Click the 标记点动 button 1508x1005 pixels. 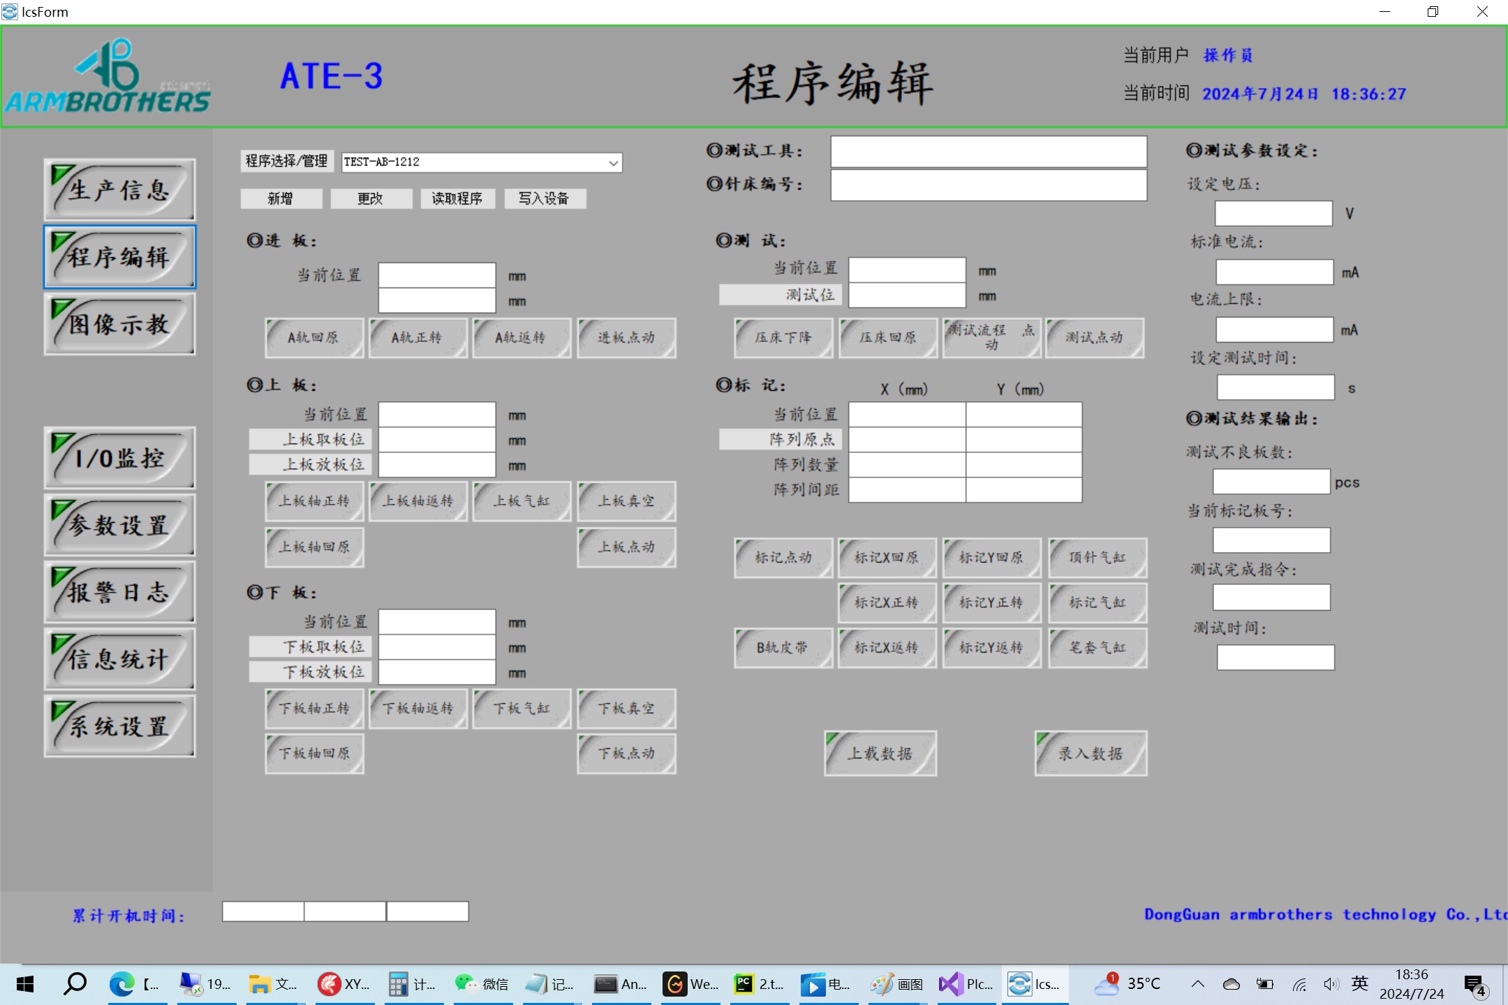click(783, 558)
